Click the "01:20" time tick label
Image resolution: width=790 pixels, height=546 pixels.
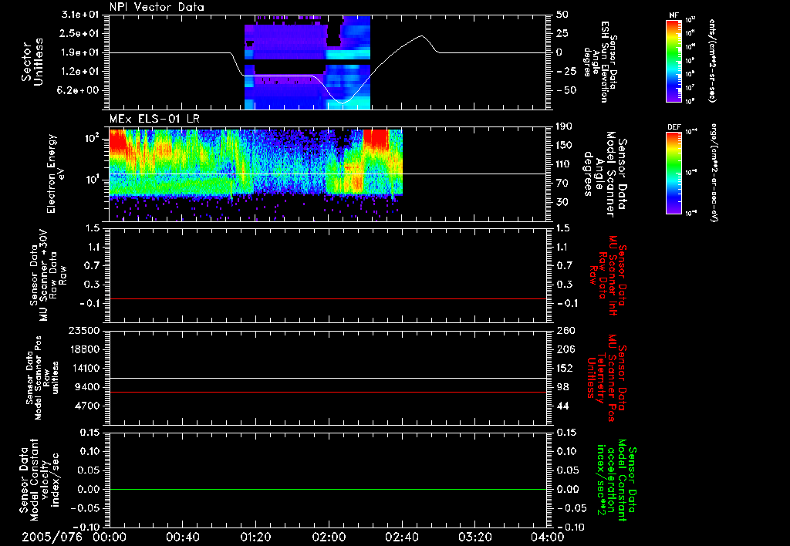[x=256, y=537]
